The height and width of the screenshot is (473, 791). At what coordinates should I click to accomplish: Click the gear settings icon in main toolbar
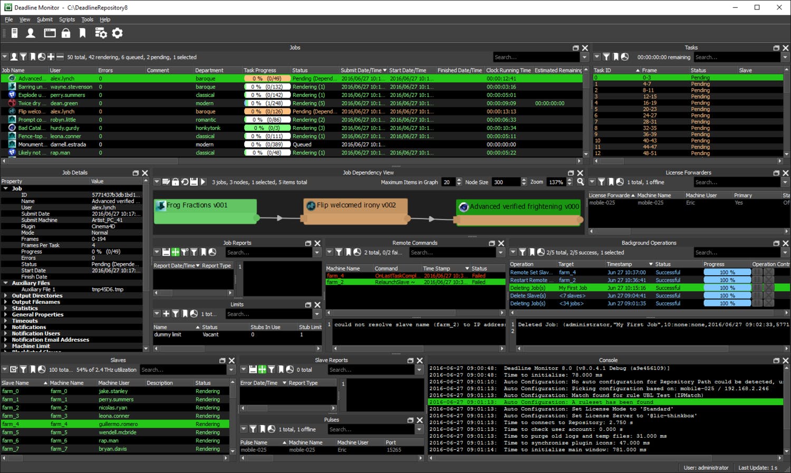pos(118,33)
